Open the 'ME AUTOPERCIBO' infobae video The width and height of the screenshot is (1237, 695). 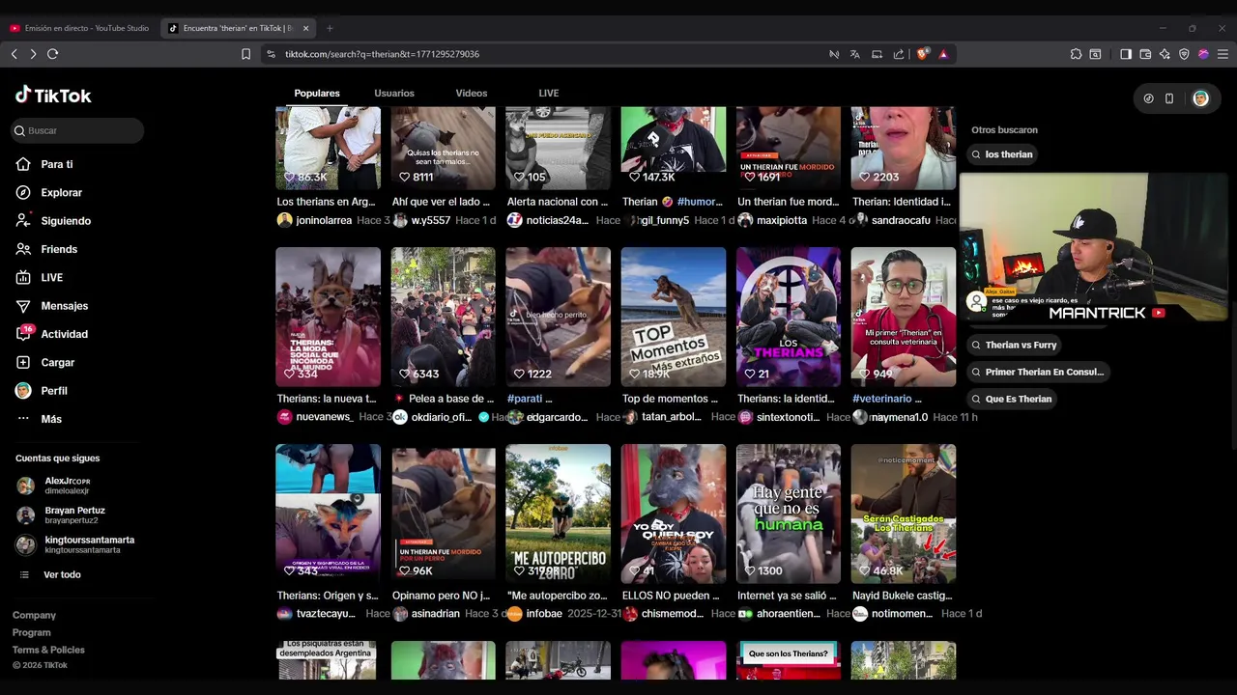point(558,514)
